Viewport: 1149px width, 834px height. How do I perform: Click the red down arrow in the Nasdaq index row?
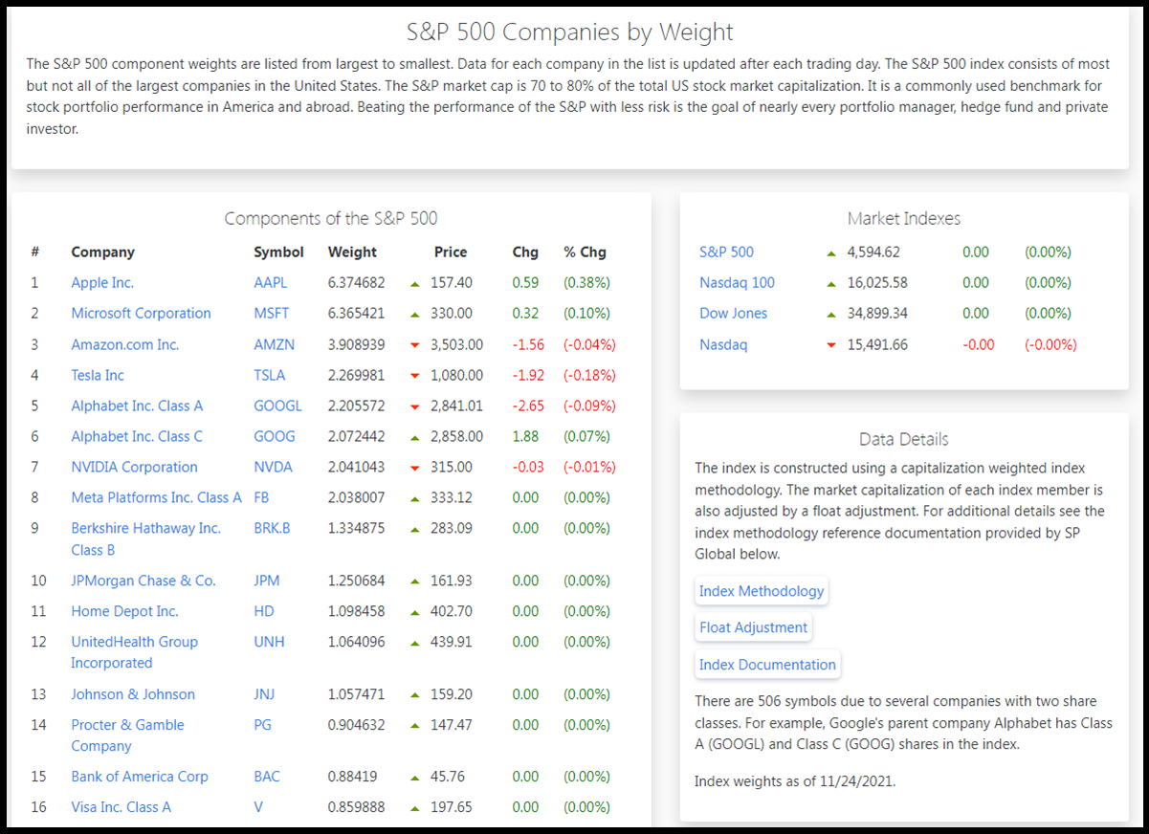(x=831, y=345)
